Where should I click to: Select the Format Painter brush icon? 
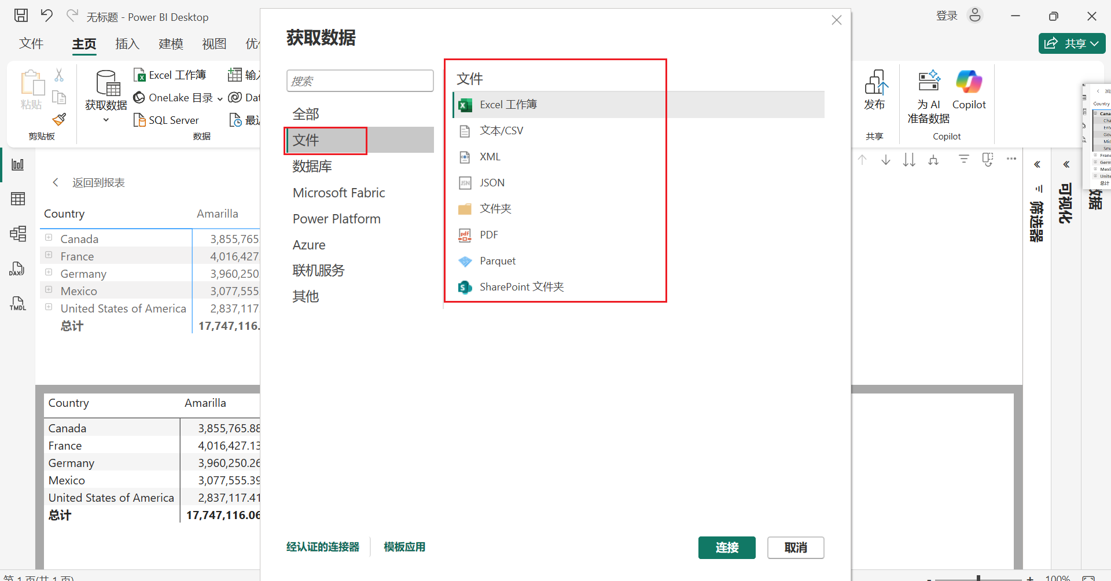click(59, 119)
